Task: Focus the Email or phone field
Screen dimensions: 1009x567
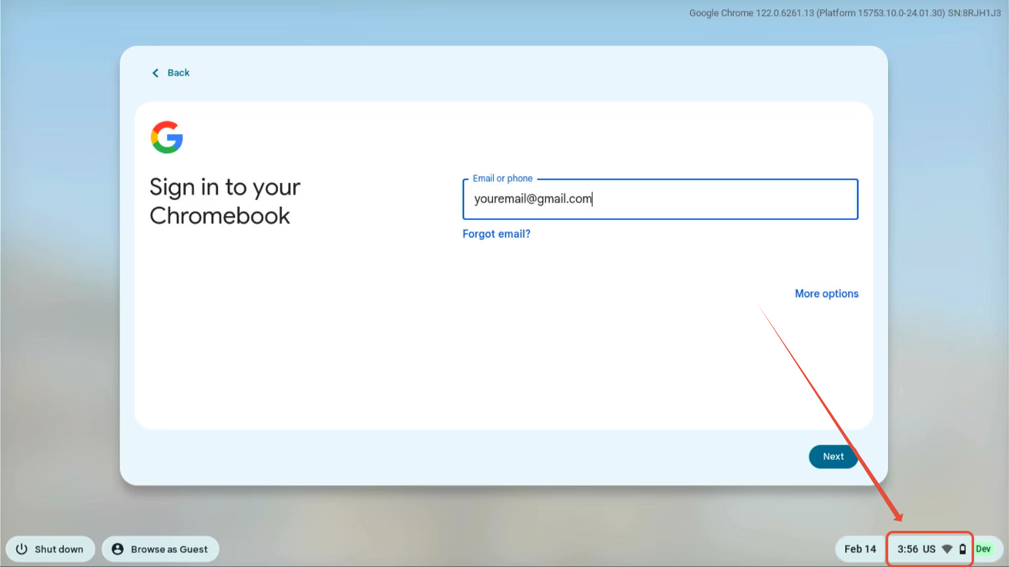Action: point(660,199)
